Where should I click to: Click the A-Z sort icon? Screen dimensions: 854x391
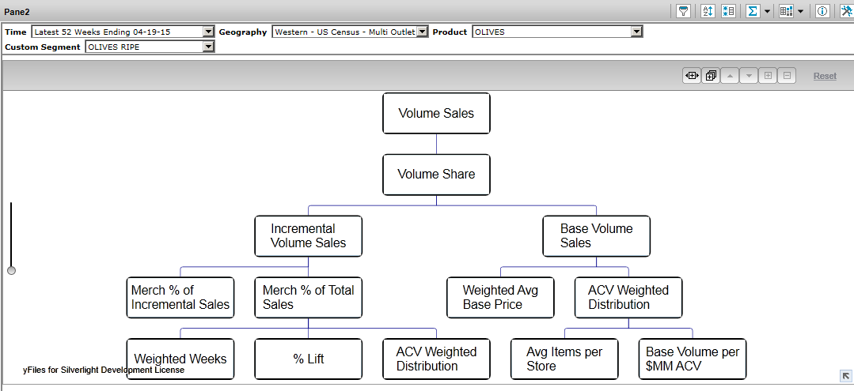coord(708,11)
